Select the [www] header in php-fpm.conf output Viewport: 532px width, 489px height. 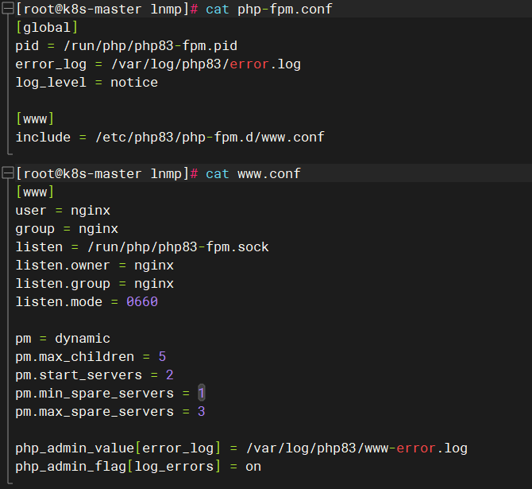35,119
